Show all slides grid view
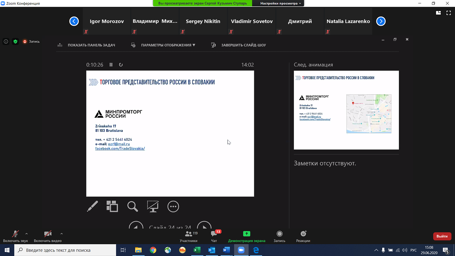The image size is (455, 256). click(x=112, y=207)
